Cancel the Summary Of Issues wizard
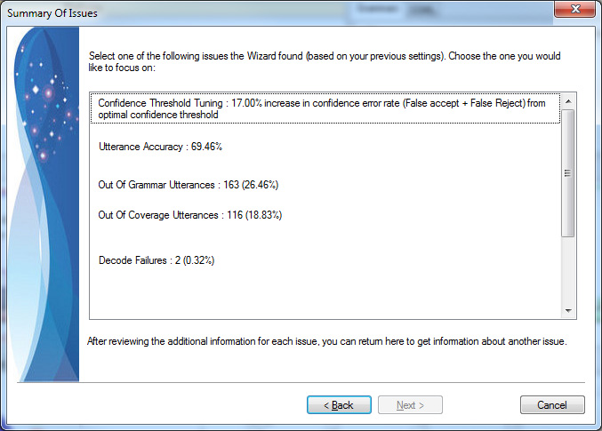This screenshot has width=602, height=431. (552, 405)
